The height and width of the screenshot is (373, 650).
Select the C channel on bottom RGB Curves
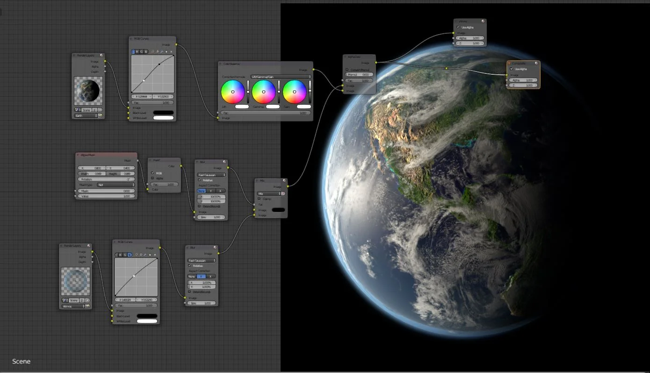pos(117,255)
